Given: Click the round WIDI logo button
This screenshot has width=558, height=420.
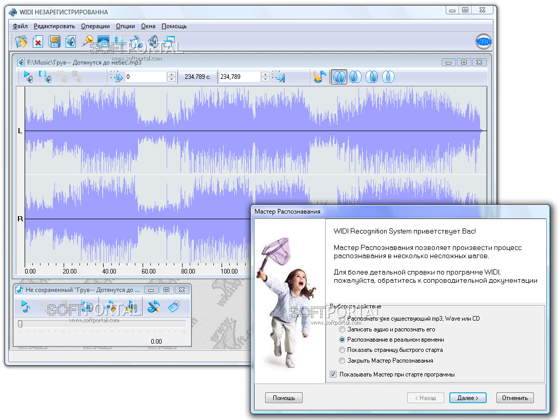Looking at the screenshot, I should coord(483,42).
